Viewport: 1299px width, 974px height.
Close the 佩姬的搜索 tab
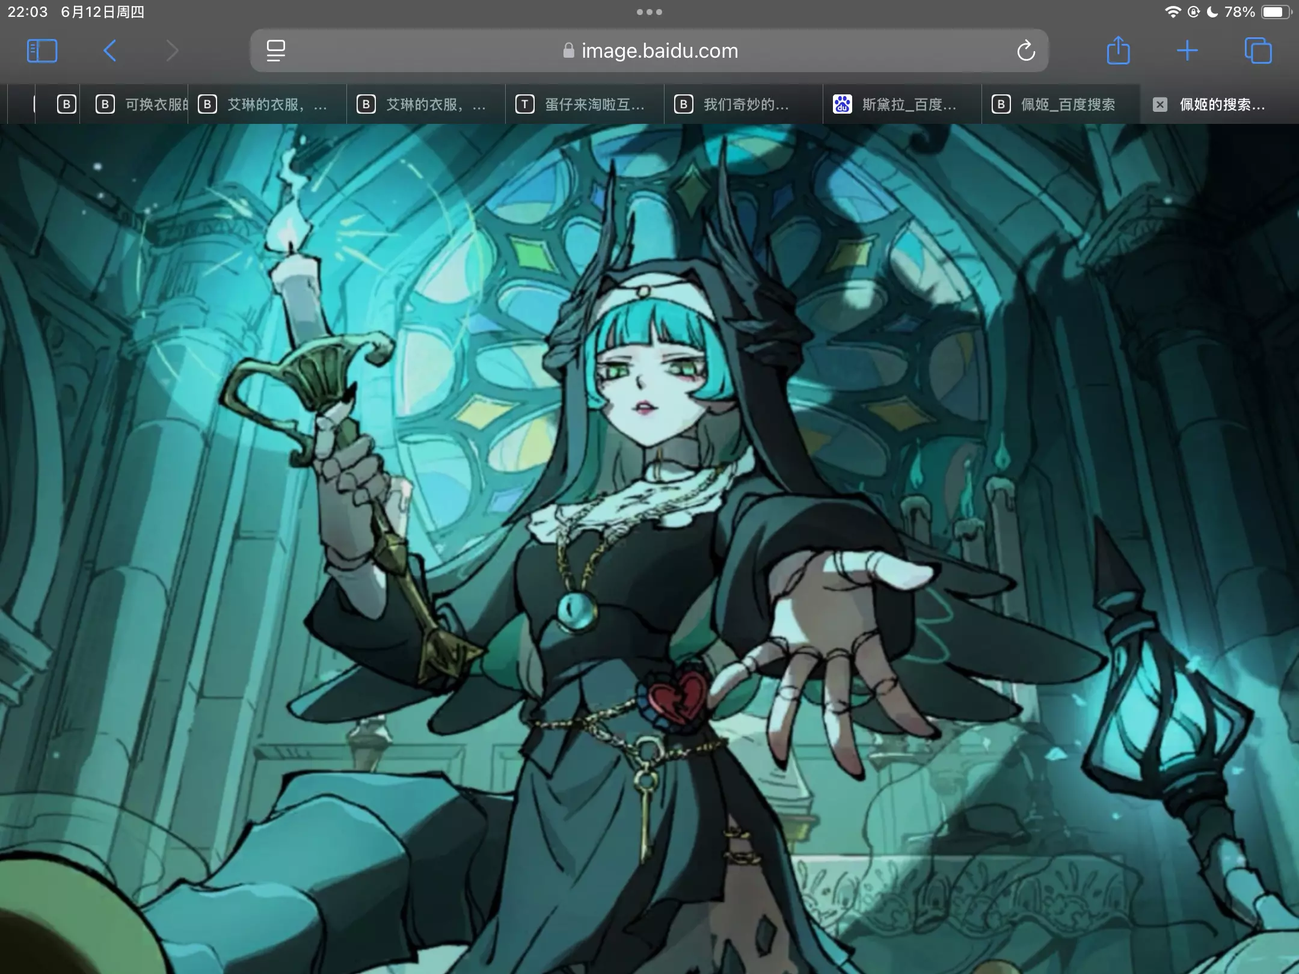1160,105
